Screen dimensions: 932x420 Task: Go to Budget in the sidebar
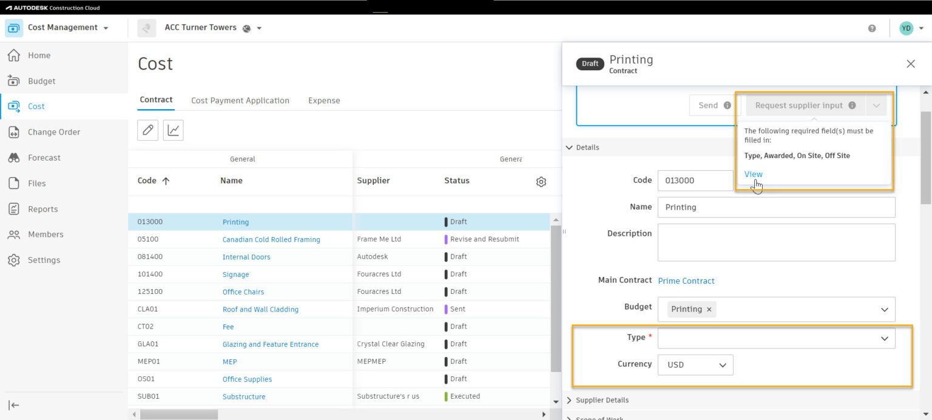pos(41,81)
